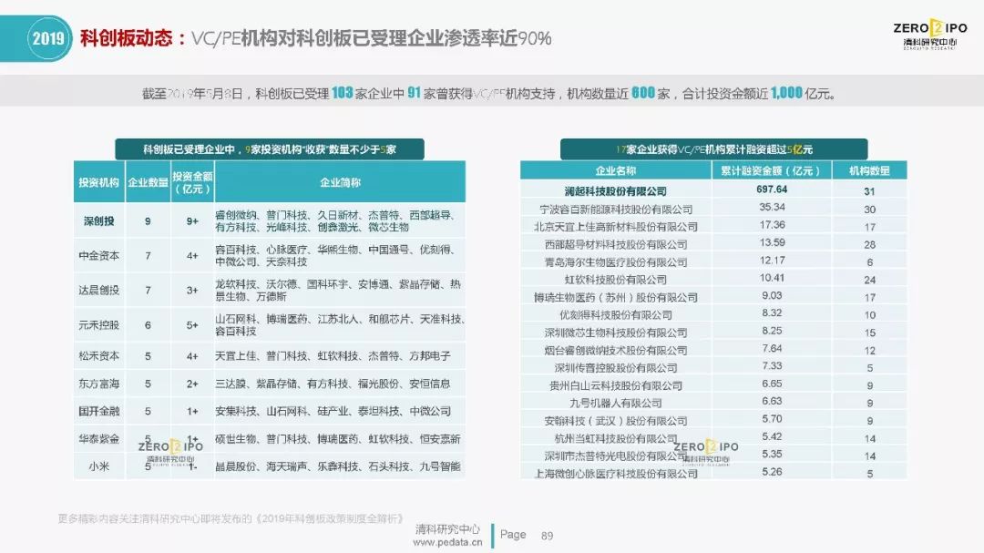984x553 pixels.
Task: Click the 九号机器人有限公司 row
Action: (616, 403)
